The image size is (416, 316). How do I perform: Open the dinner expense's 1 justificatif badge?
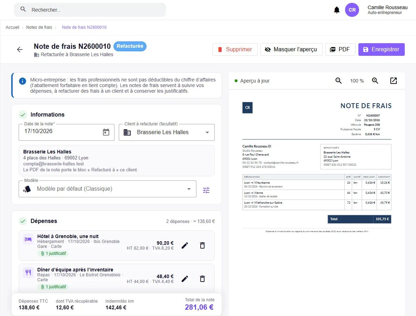click(x=53, y=287)
